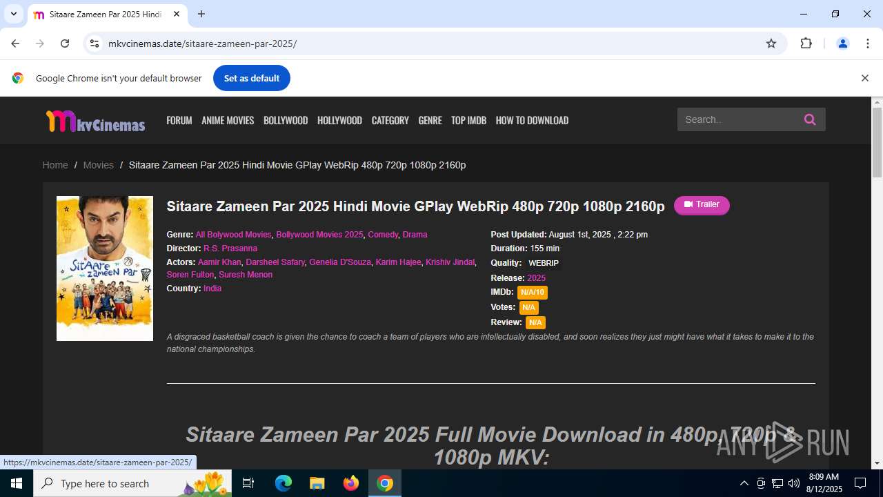This screenshot has width=883, height=497.
Task: Open the Sitaare Zameen Par poster thumbnail
Action: coord(105,269)
